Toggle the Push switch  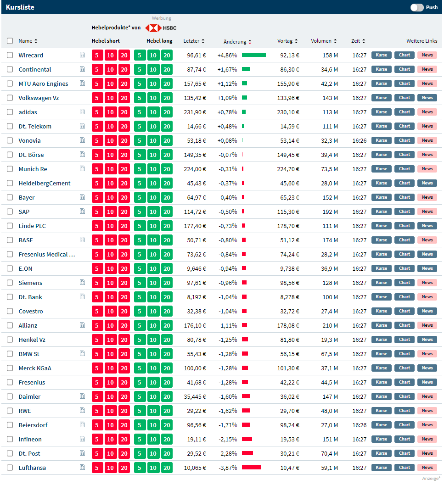coord(417,7)
